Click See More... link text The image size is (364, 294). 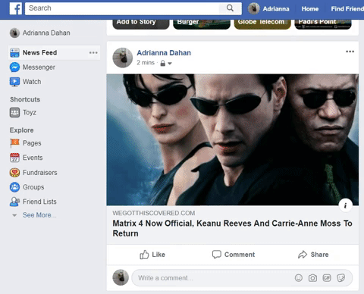pyautogui.click(x=39, y=215)
